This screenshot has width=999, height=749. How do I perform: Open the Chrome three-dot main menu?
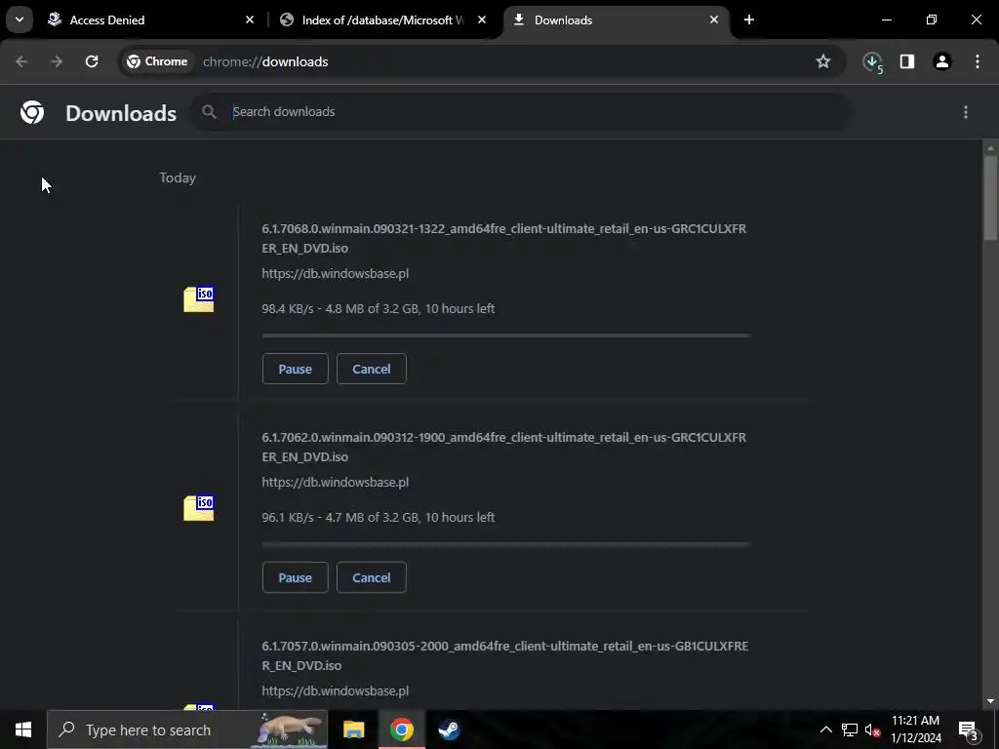click(978, 61)
